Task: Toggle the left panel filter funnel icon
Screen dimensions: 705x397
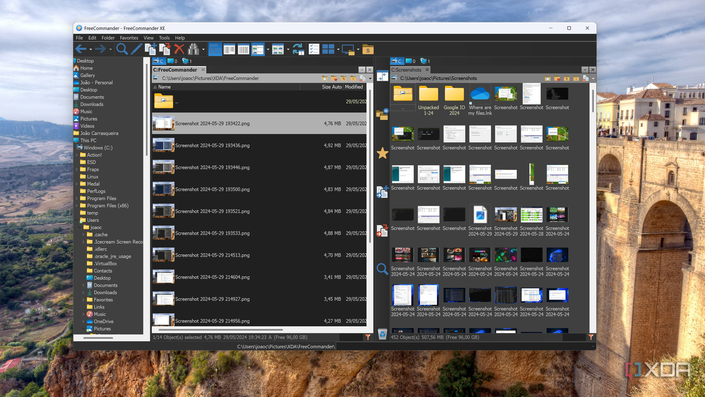Action: click(368, 337)
